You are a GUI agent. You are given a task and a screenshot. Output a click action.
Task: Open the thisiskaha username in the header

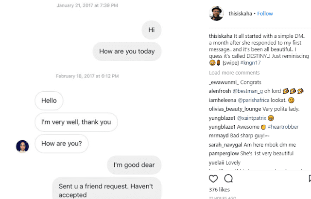pos(241,13)
